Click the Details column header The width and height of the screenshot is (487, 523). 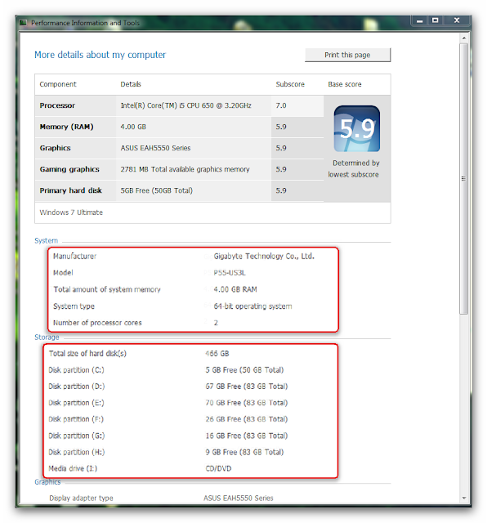(131, 84)
